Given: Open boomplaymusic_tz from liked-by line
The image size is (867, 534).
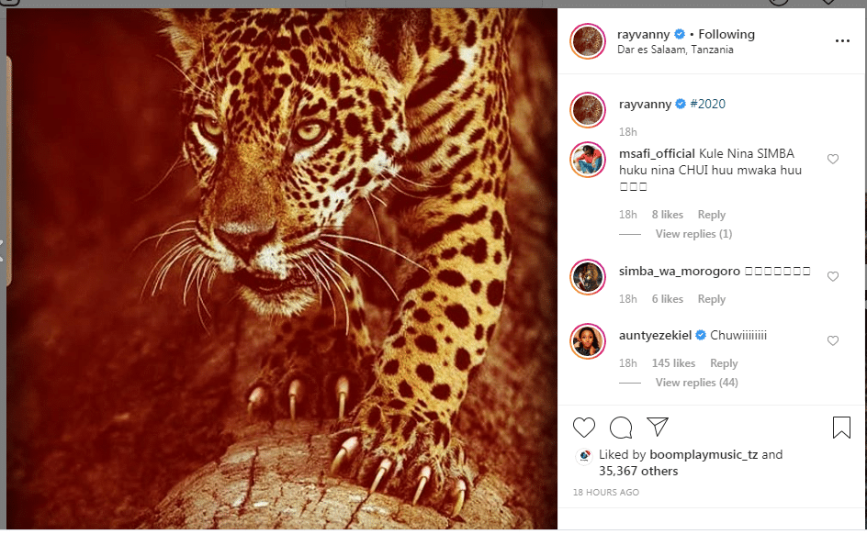Looking at the screenshot, I should 704,454.
